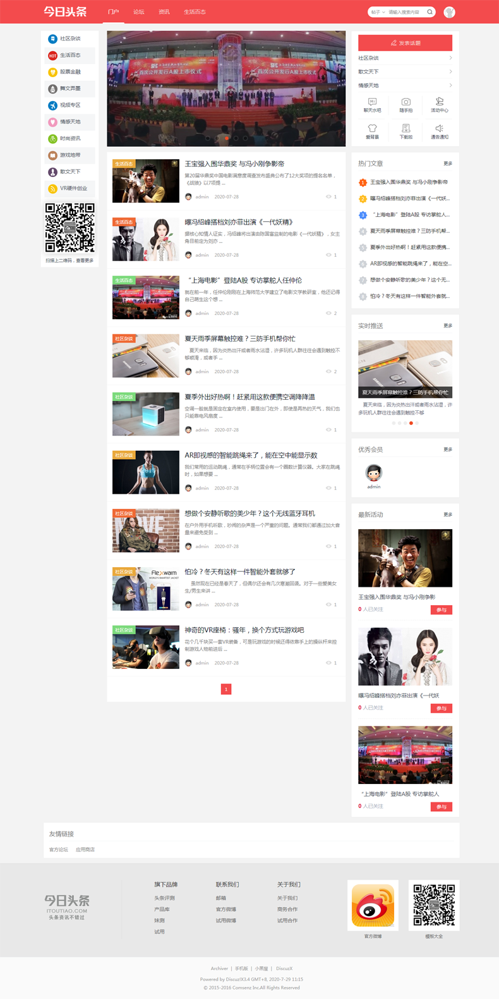Viewport: 499px width, 999px height.
Task: Click the 手机版 footer link
Action: point(241,969)
